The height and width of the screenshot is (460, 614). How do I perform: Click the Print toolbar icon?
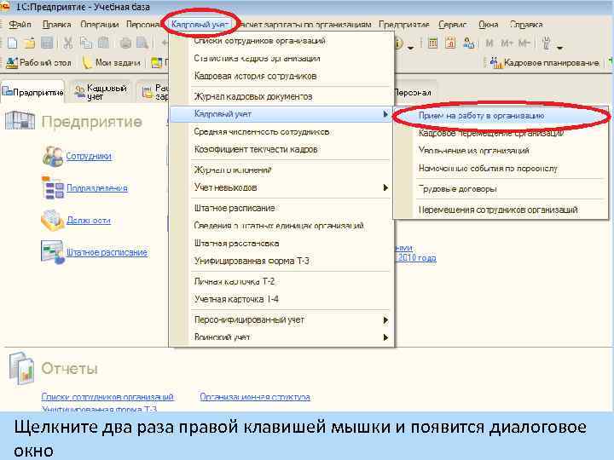125,43
